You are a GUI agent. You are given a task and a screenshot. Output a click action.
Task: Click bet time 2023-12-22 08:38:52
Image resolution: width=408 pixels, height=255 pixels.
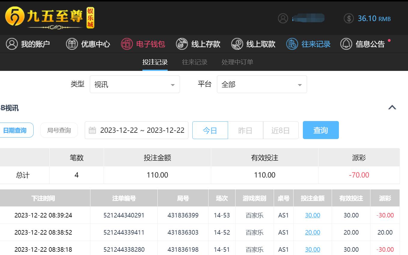click(43, 232)
